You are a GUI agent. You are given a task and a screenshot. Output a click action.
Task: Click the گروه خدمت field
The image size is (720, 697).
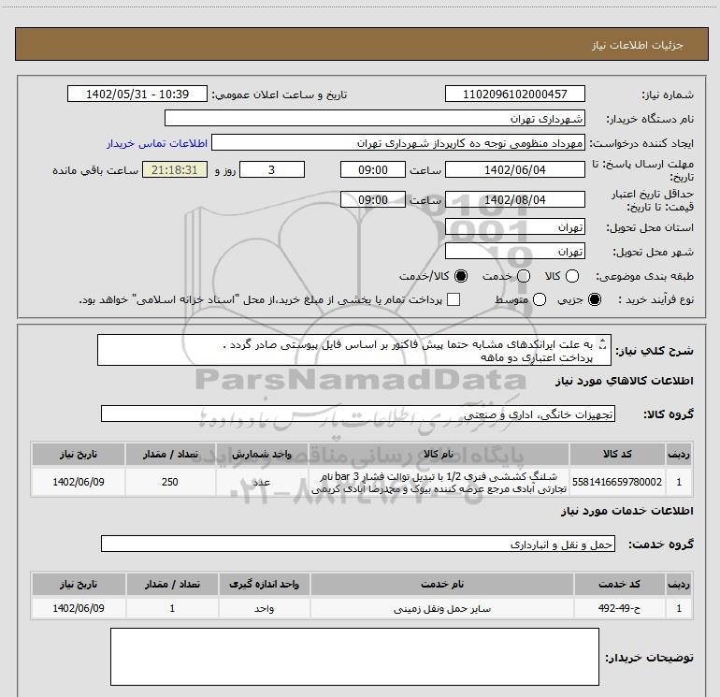point(358,544)
